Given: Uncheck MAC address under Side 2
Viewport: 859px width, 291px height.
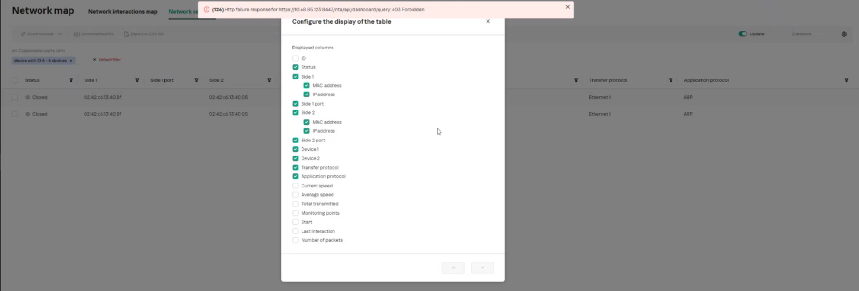Looking at the screenshot, I should pyautogui.click(x=306, y=122).
